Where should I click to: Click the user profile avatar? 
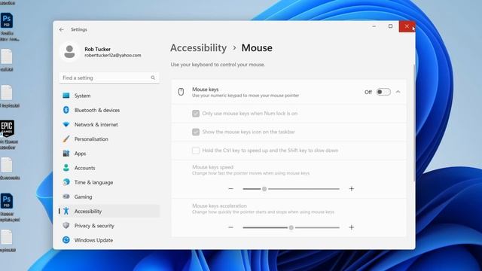[x=69, y=52]
